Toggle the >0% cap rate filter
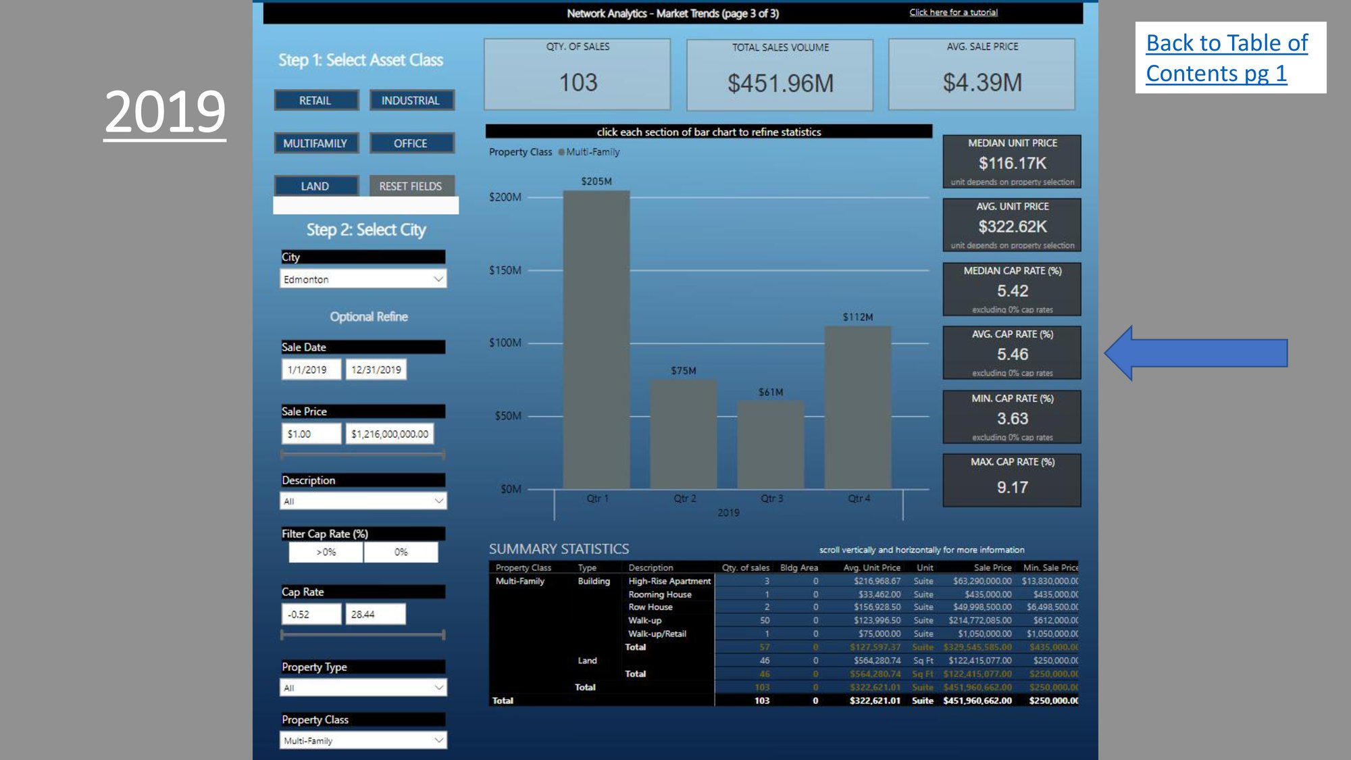The width and height of the screenshot is (1351, 760). click(326, 552)
